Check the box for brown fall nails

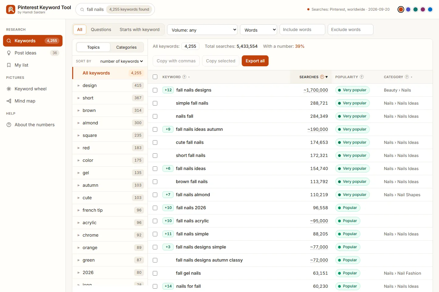coord(155,182)
